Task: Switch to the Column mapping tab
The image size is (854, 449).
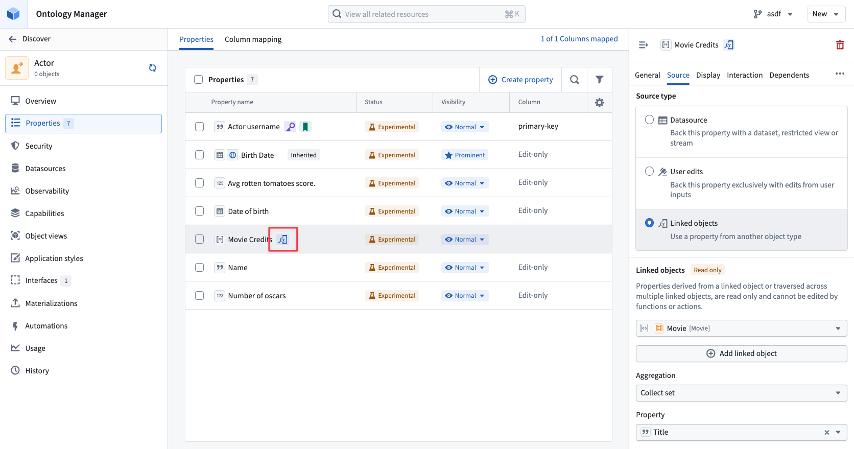Action: tap(253, 39)
